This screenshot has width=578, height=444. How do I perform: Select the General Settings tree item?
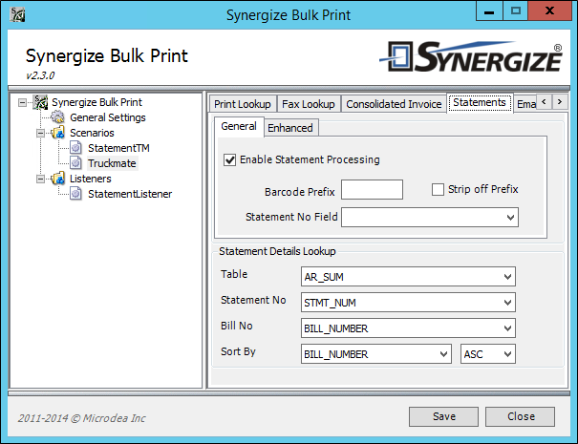108,117
